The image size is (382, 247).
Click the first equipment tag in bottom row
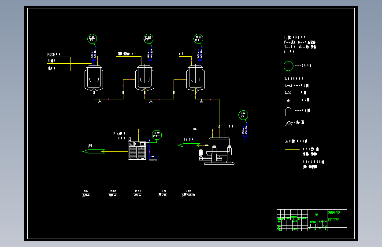(x=86, y=193)
